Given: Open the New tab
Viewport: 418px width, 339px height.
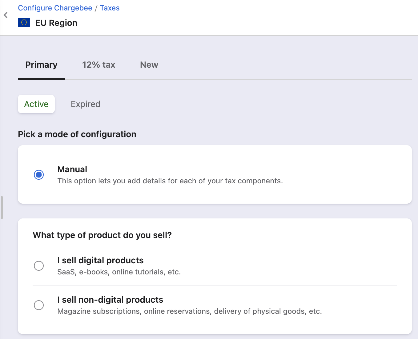Looking at the screenshot, I should click(x=149, y=65).
